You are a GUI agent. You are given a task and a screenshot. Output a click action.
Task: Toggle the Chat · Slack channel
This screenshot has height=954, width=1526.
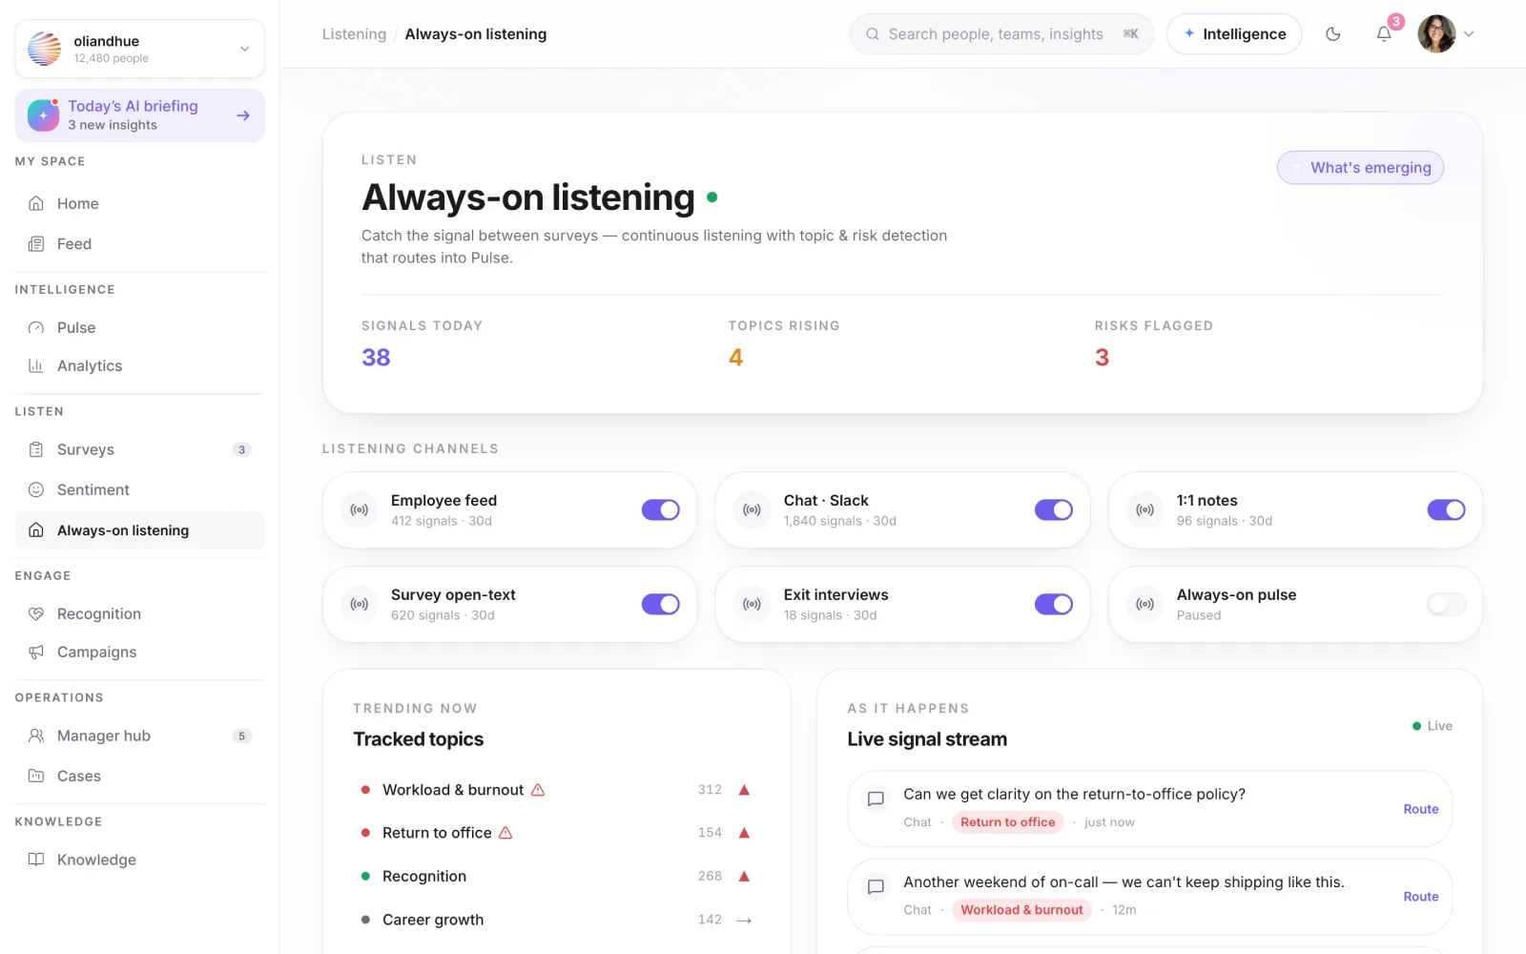[x=1054, y=510]
